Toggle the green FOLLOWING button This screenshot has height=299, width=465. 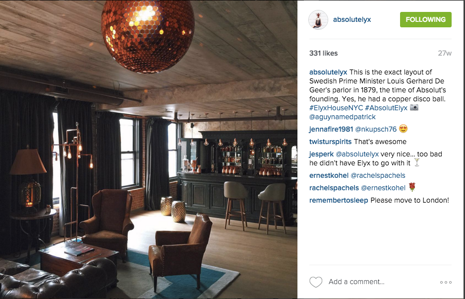point(425,19)
